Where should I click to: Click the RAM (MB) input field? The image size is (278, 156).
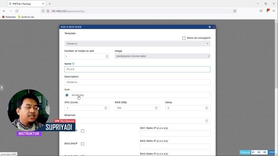tap(137, 108)
